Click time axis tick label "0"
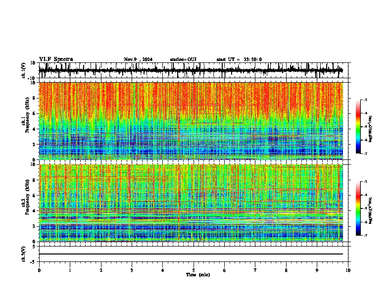This screenshot has width=392, height=303. [39, 270]
